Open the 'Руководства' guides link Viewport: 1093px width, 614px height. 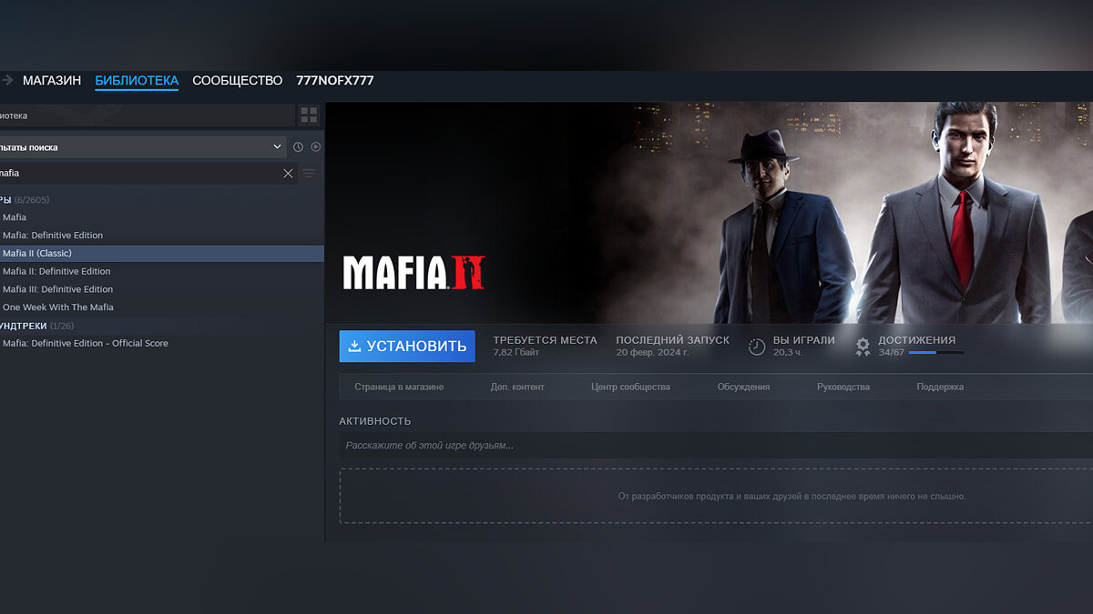[x=843, y=387]
